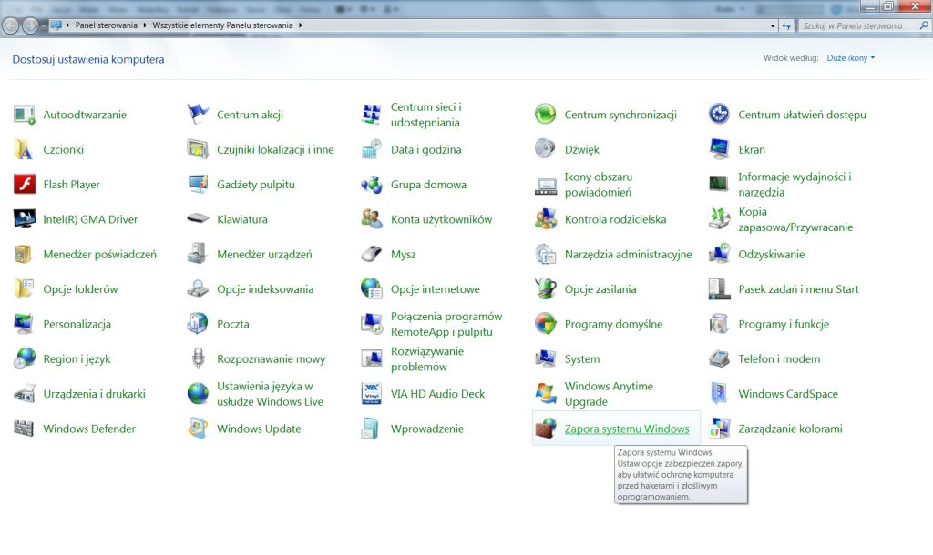Screen dimensions: 933x555
Task: Expand the arrow after Panel sterowania breadcrumb
Action: pos(145,25)
